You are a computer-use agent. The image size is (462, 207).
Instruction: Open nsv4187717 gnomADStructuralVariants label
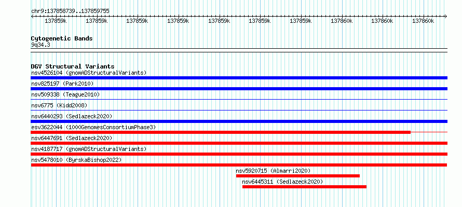click(x=89, y=149)
